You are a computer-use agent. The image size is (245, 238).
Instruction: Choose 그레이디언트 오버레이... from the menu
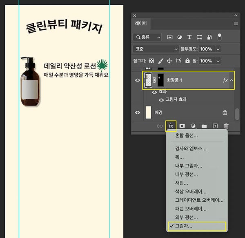(x=199, y=200)
